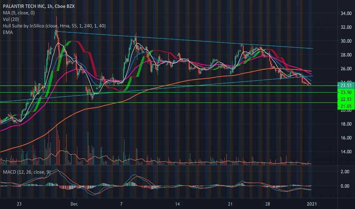Select the Vol (20) indicator label
The width and height of the screenshot is (355, 209).
(11, 19)
